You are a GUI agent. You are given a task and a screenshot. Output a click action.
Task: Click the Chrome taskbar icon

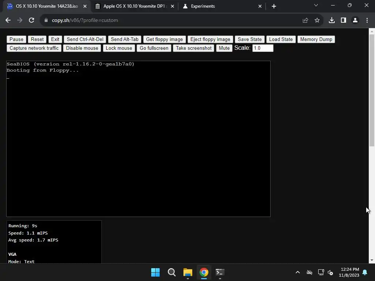(x=204, y=272)
